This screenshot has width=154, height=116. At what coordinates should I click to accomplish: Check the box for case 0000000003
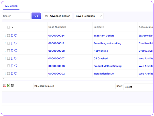(8, 66)
